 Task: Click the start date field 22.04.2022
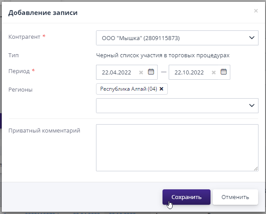117,73
